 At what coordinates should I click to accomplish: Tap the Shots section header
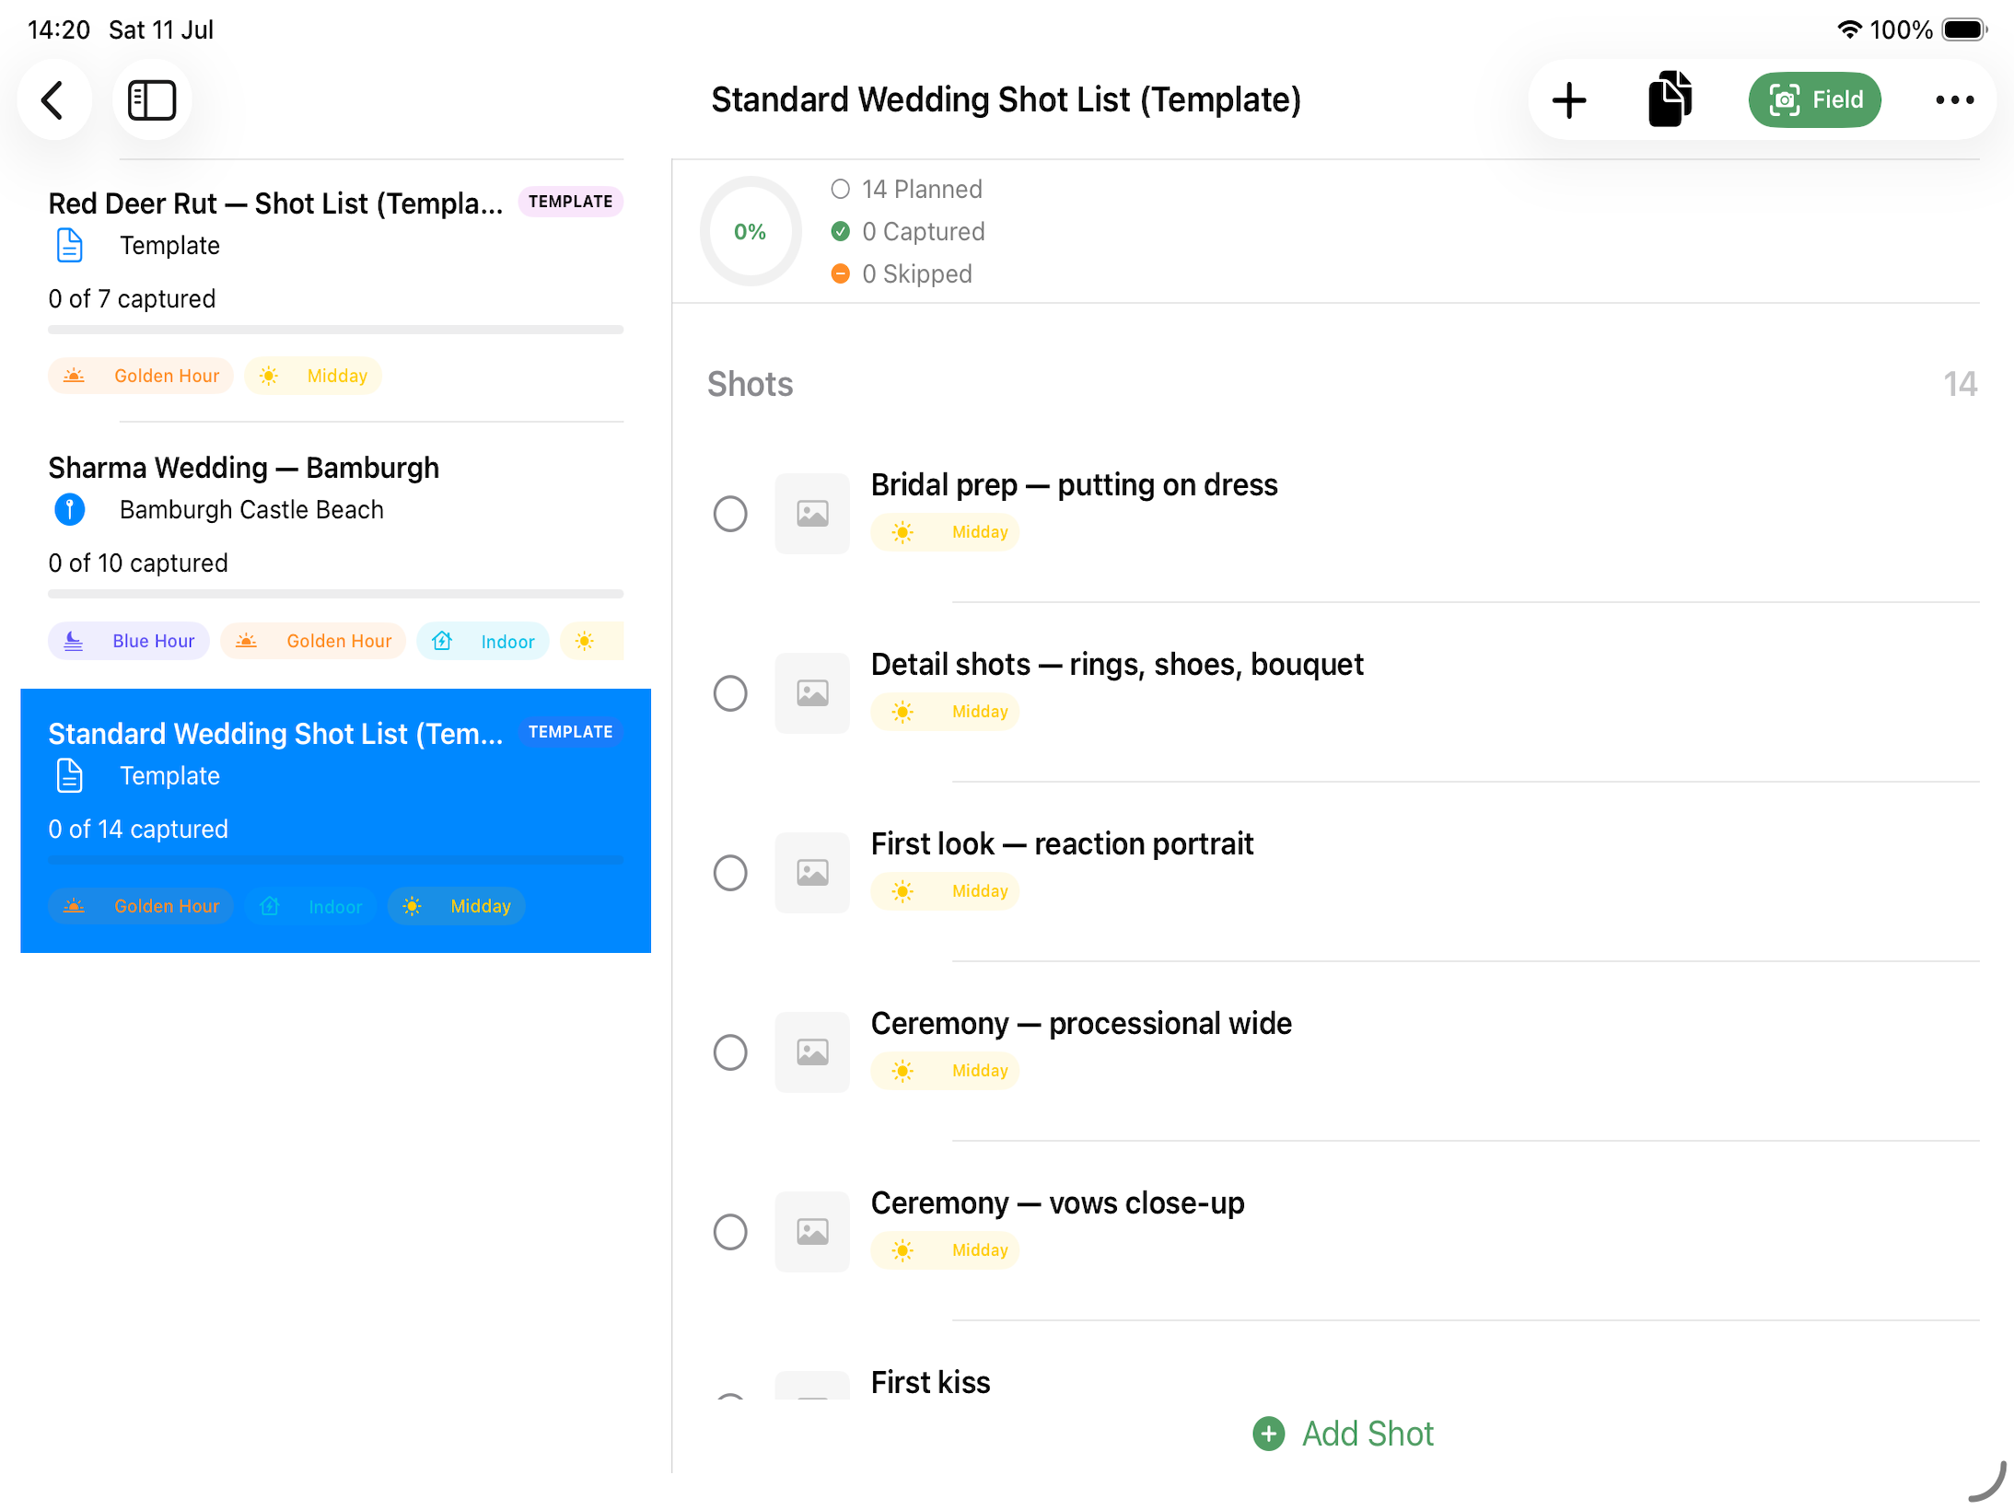point(750,384)
